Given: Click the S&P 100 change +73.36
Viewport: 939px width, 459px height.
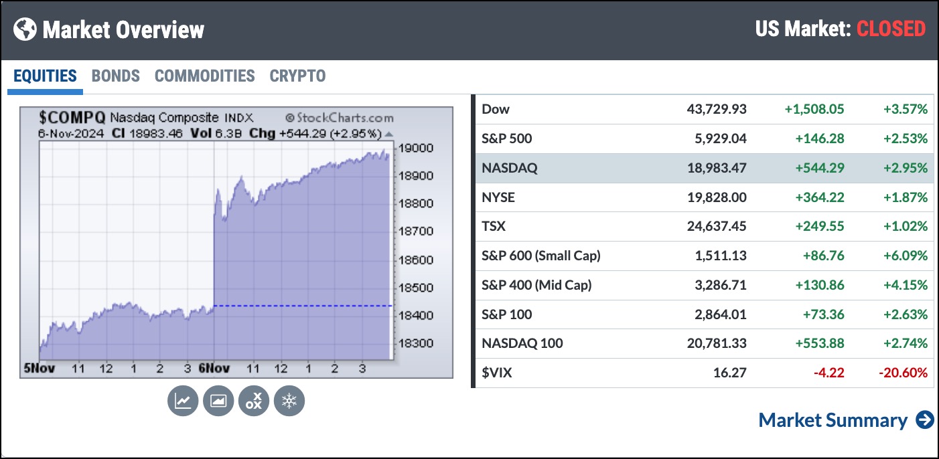Looking at the screenshot, I should [x=823, y=314].
